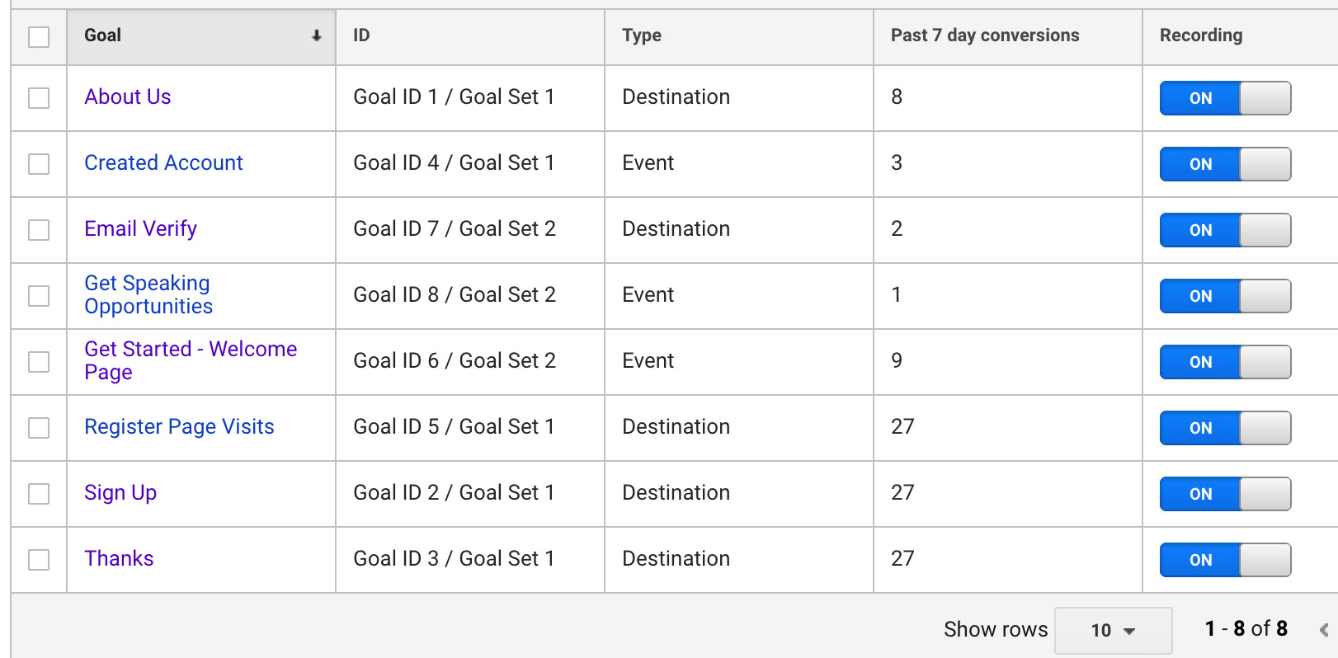Viewport: 1338px width, 658px height.
Task: Tick the select-all checkbox in header
Action: click(39, 37)
